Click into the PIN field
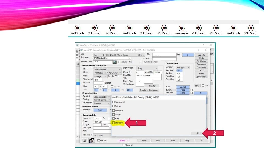Image resolution: width=264 pixels, height=148 pixels. pyautogui.click(x=164, y=55)
